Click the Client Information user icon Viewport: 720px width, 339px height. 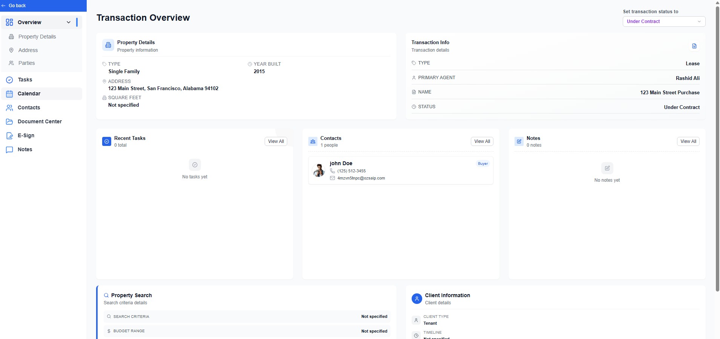click(417, 299)
